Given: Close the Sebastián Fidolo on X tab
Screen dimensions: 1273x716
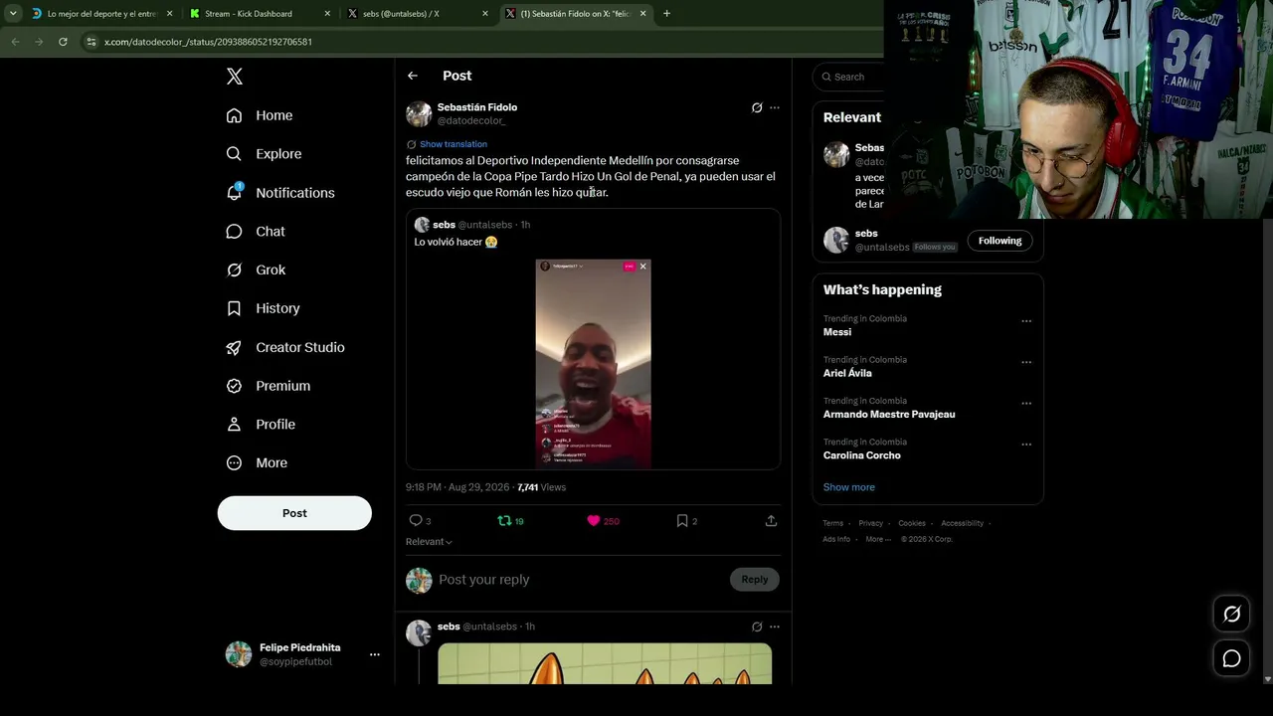Looking at the screenshot, I should [642, 14].
